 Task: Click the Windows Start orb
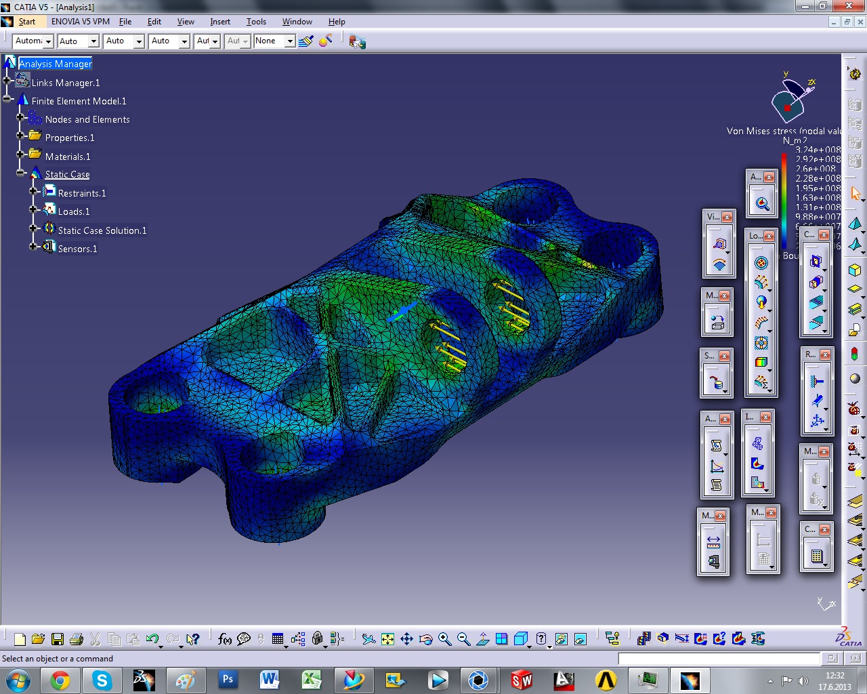pyautogui.click(x=18, y=680)
